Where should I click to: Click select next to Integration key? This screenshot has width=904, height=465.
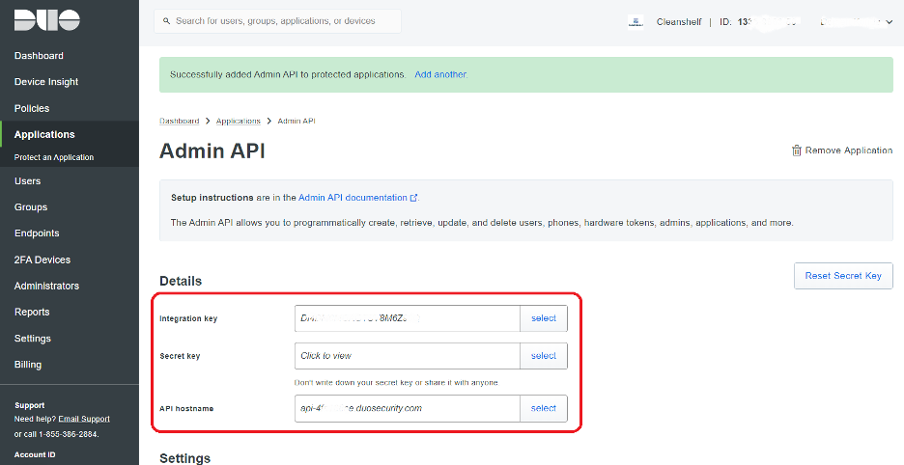[544, 318]
